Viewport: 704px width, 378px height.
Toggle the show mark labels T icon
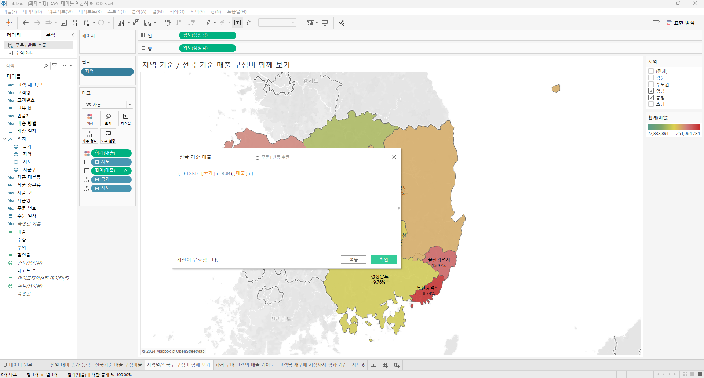coord(238,23)
